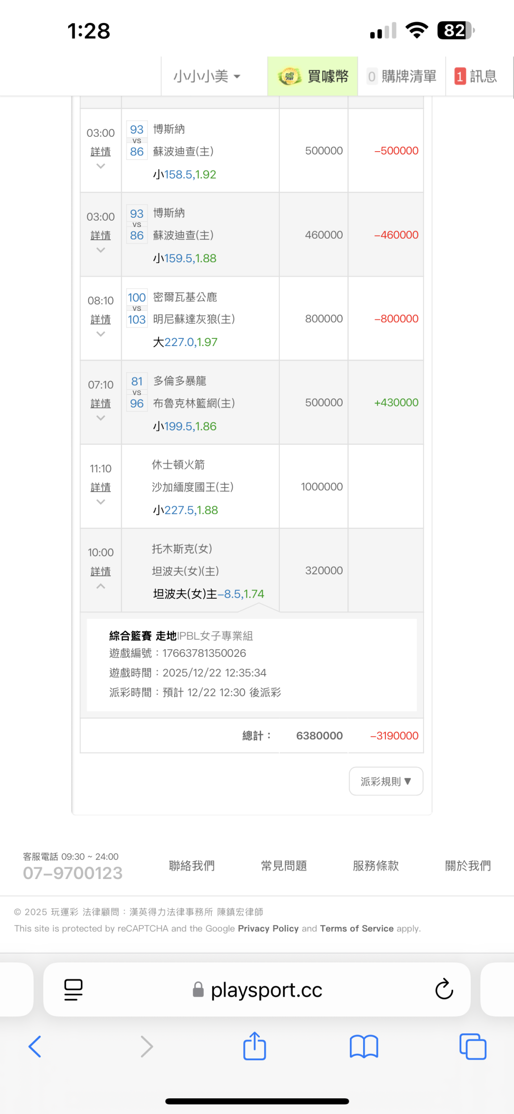514x1114 pixels.
Task: Open the Privacy Policy link
Action: (268, 929)
